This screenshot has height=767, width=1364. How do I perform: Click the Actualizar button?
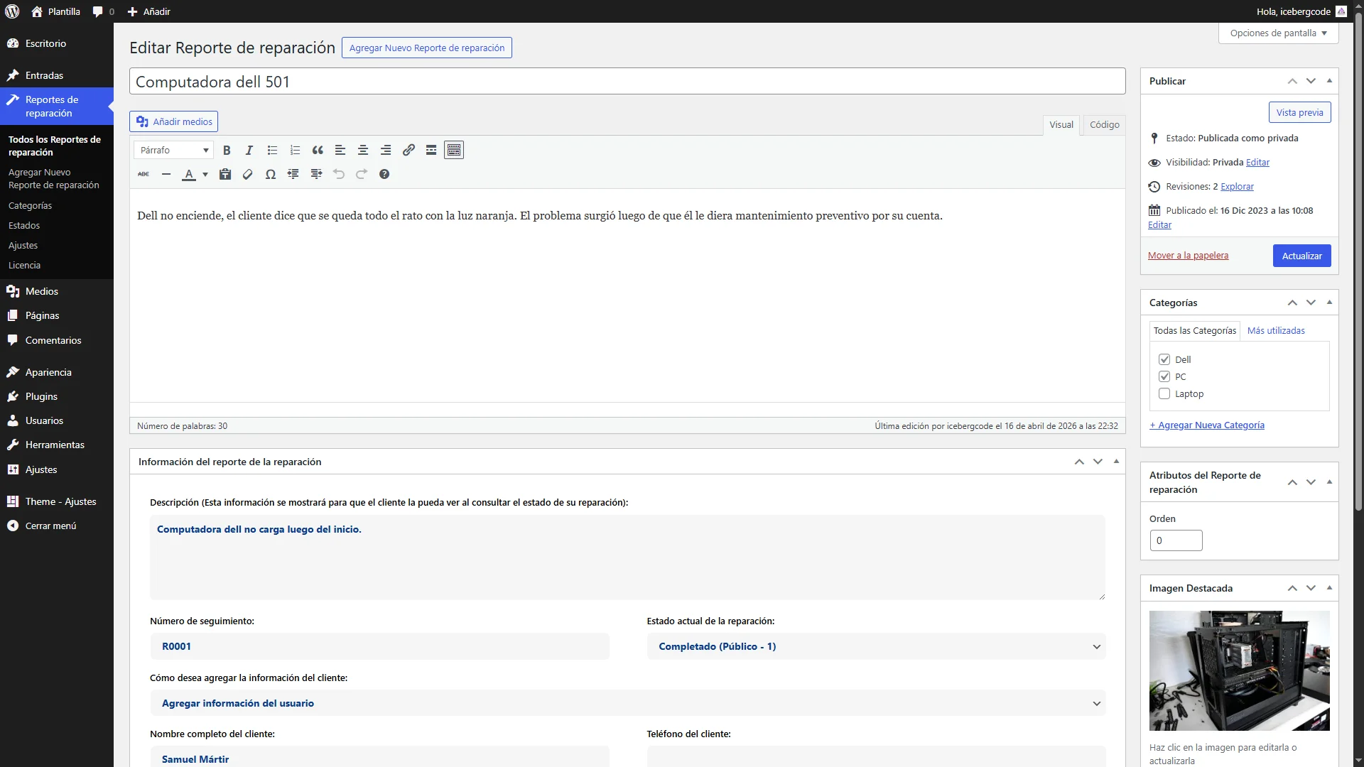[1301, 256]
